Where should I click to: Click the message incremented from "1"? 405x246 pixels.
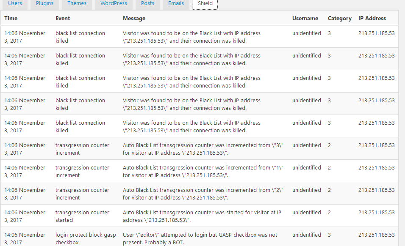click(x=203, y=171)
